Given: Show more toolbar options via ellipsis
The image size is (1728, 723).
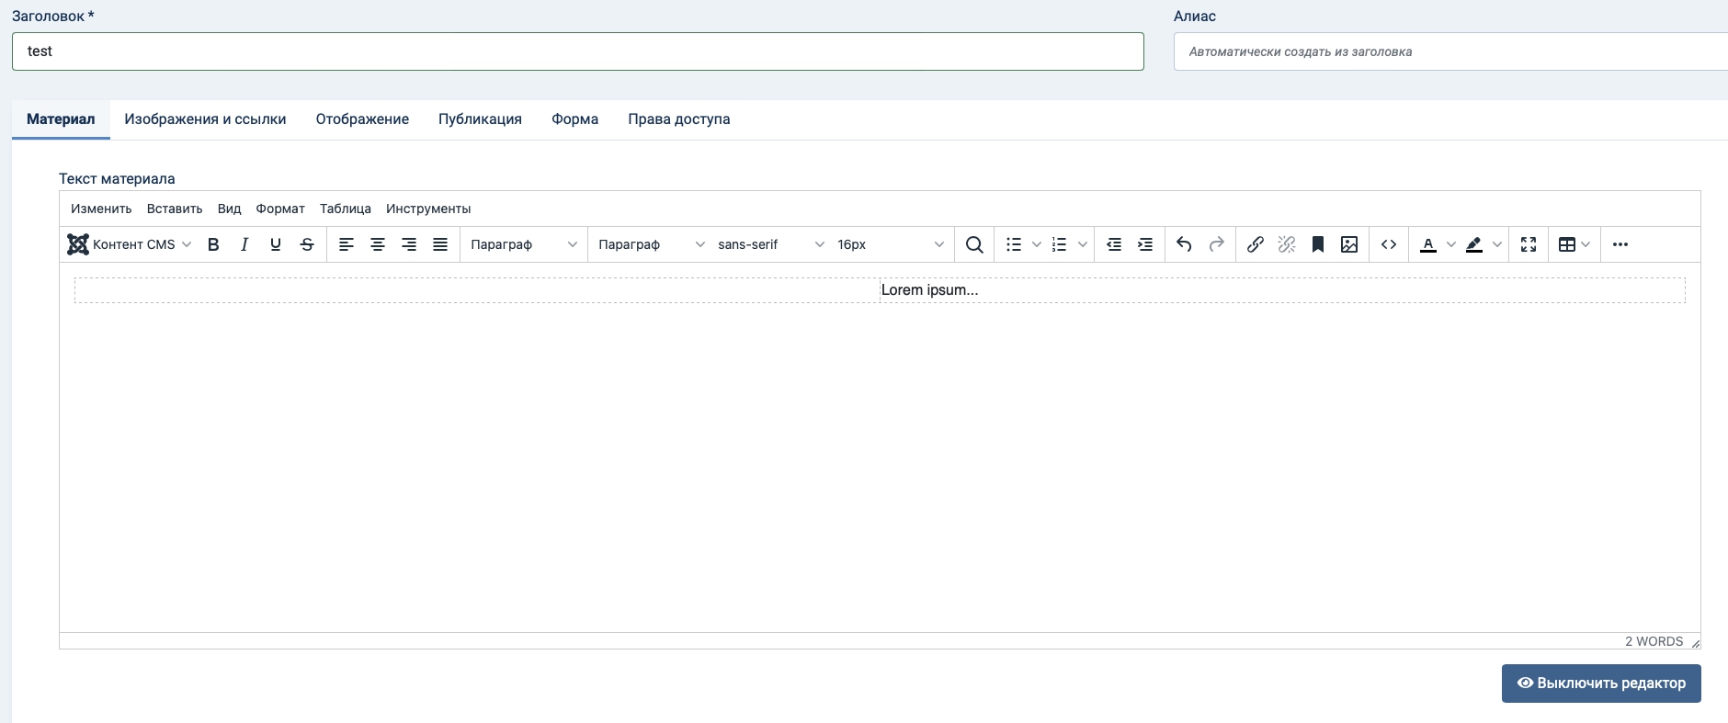Looking at the screenshot, I should click(x=1620, y=244).
